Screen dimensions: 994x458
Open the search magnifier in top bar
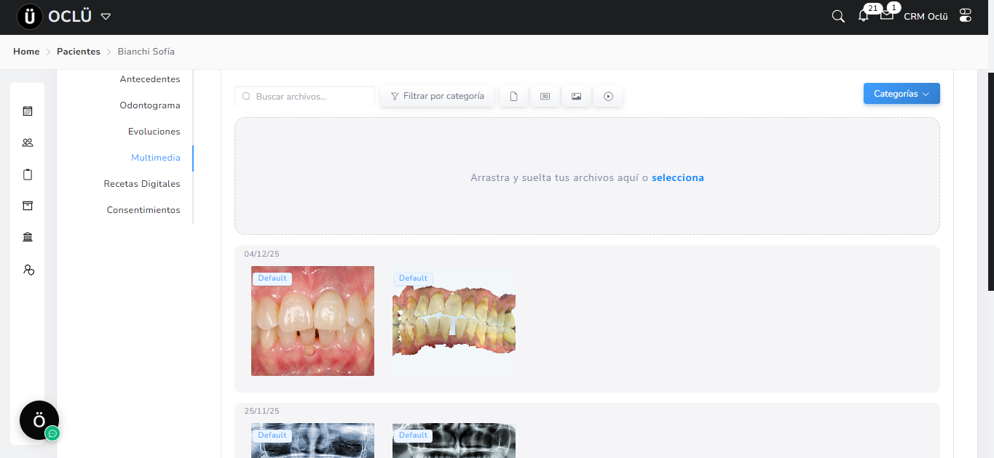pyautogui.click(x=838, y=16)
